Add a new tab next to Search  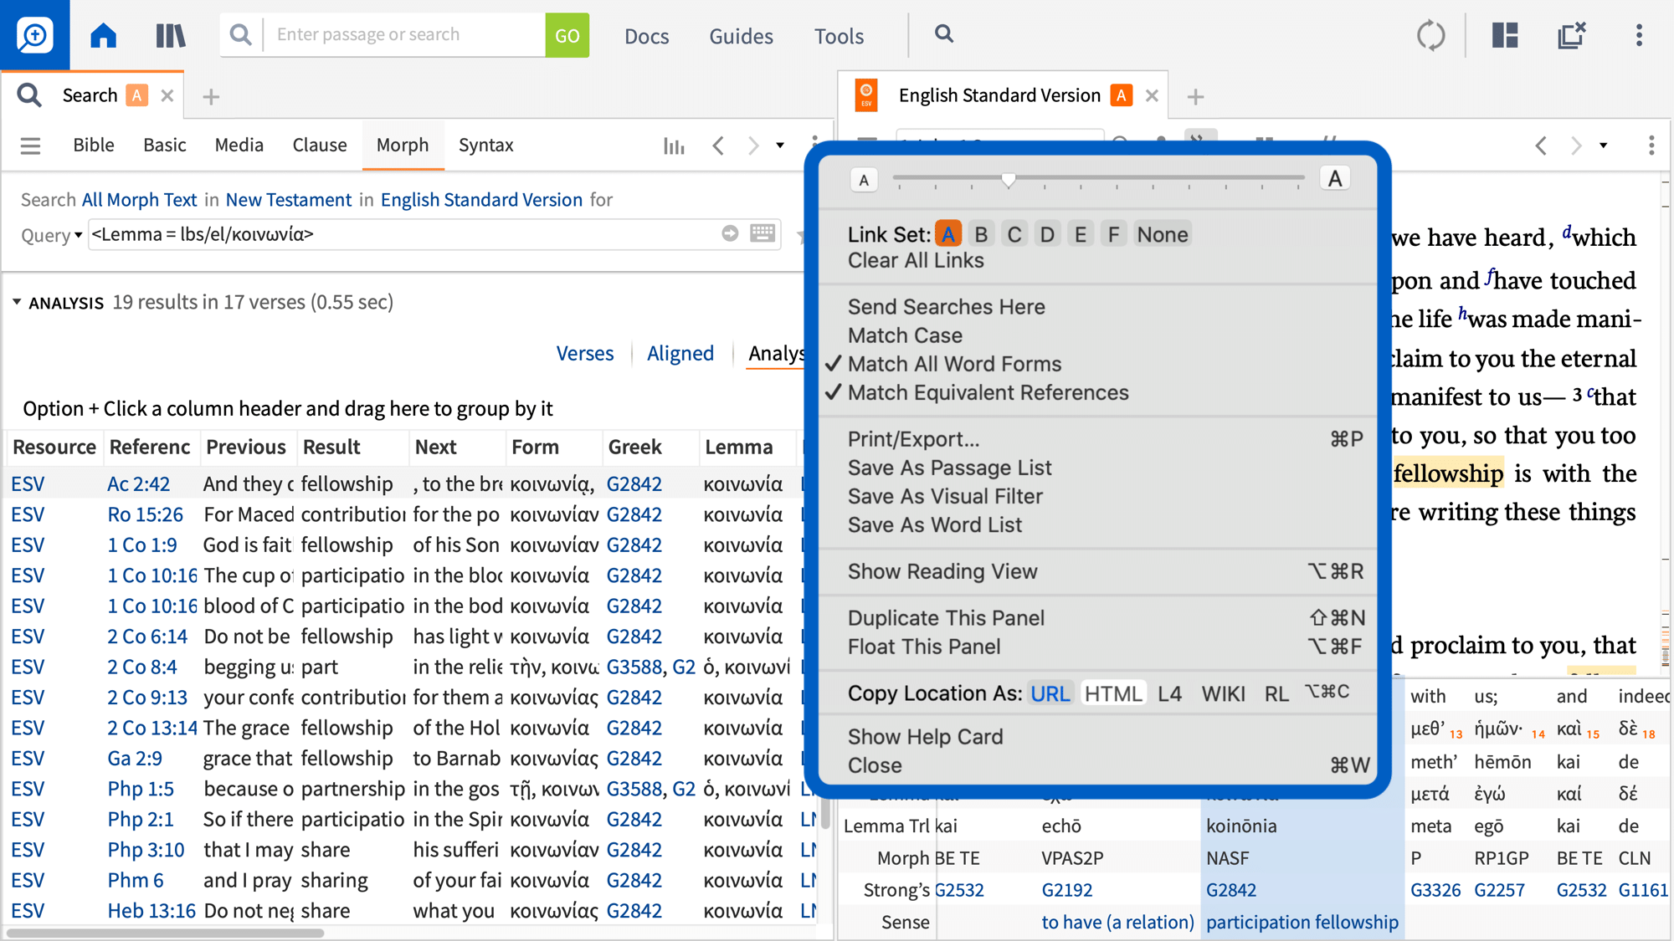click(x=211, y=97)
